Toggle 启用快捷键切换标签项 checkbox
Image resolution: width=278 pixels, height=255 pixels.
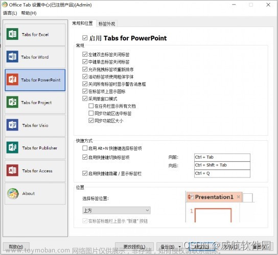coord(85,157)
